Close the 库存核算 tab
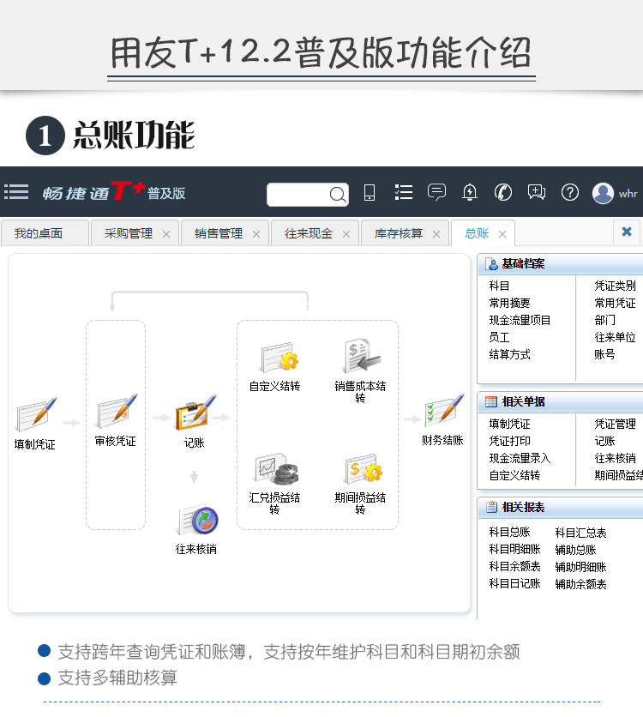Viewport: 643px width, 717px height. tap(436, 234)
